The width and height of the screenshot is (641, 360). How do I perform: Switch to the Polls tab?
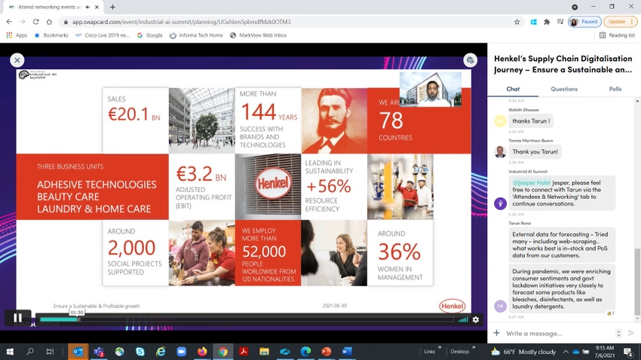(615, 89)
